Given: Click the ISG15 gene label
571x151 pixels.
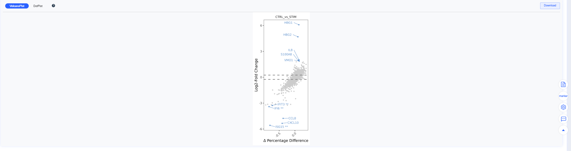Looking at the screenshot, I should tap(279, 127).
